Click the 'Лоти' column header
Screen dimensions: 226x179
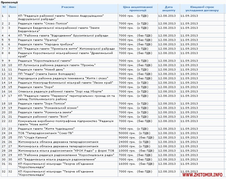pyautogui.click(x=12, y=7)
